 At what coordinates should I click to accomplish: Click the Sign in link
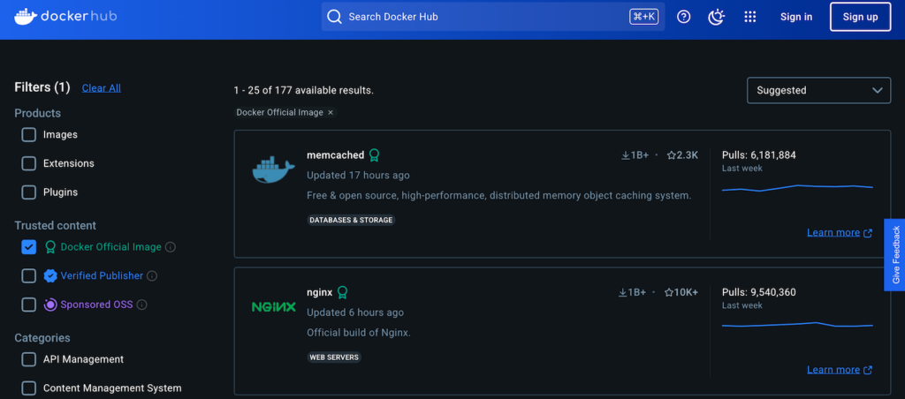click(796, 17)
